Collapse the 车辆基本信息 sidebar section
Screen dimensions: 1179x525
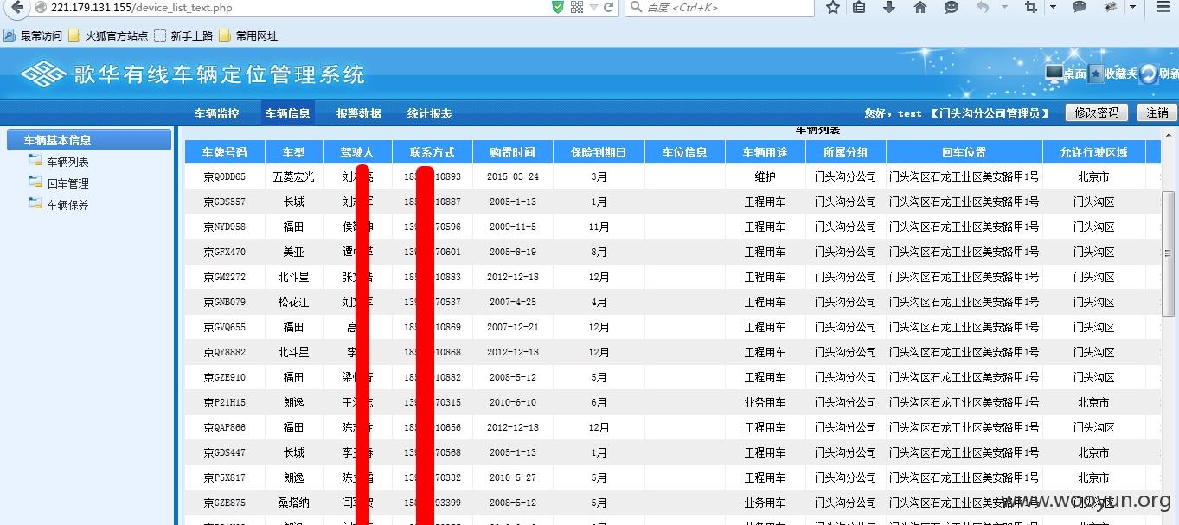(89, 140)
